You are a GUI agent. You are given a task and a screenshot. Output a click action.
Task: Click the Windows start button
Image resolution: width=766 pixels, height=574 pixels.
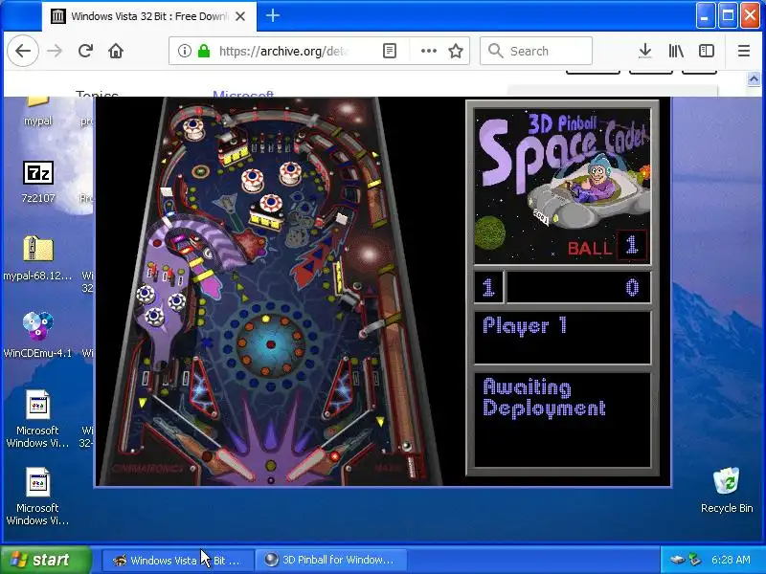tap(46, 560)
